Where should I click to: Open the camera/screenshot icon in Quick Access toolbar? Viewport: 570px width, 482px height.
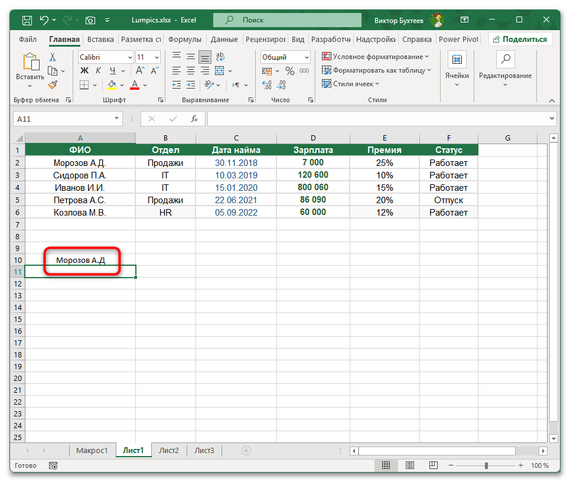point(90,19)
